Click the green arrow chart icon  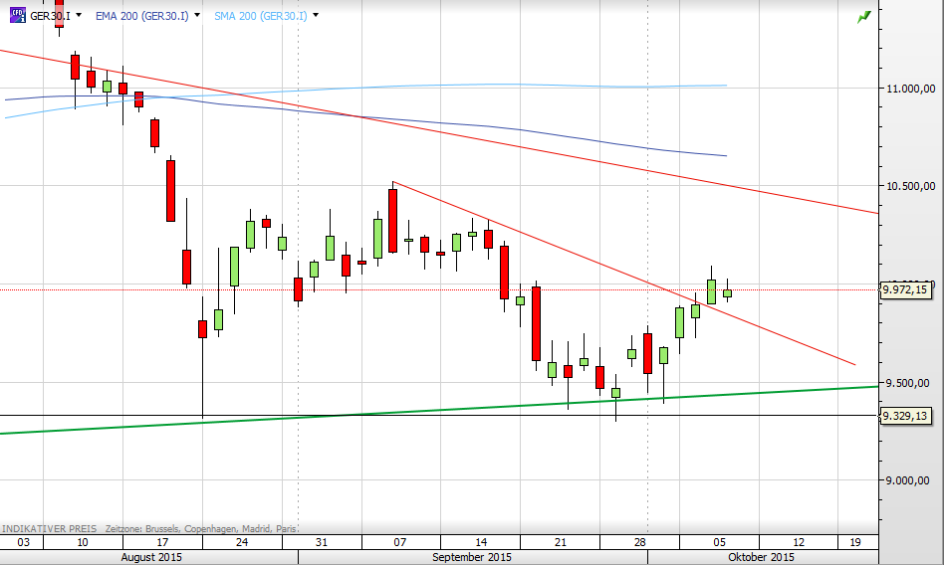click(x=864, y=17)
